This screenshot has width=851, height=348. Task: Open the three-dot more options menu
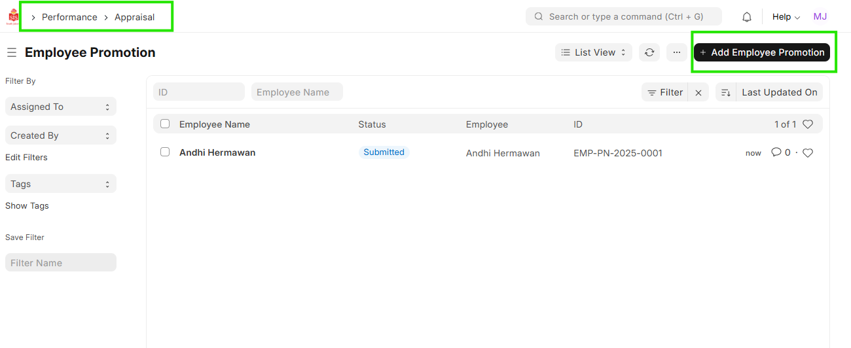pyautogui.click(x=677, y=52)
